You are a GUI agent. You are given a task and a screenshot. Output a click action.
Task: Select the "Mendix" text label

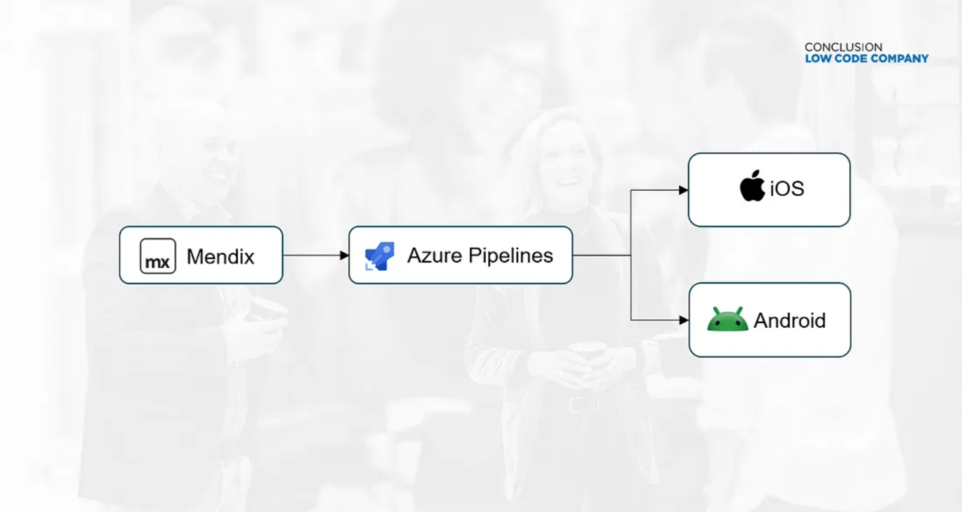tap(220, 257)
